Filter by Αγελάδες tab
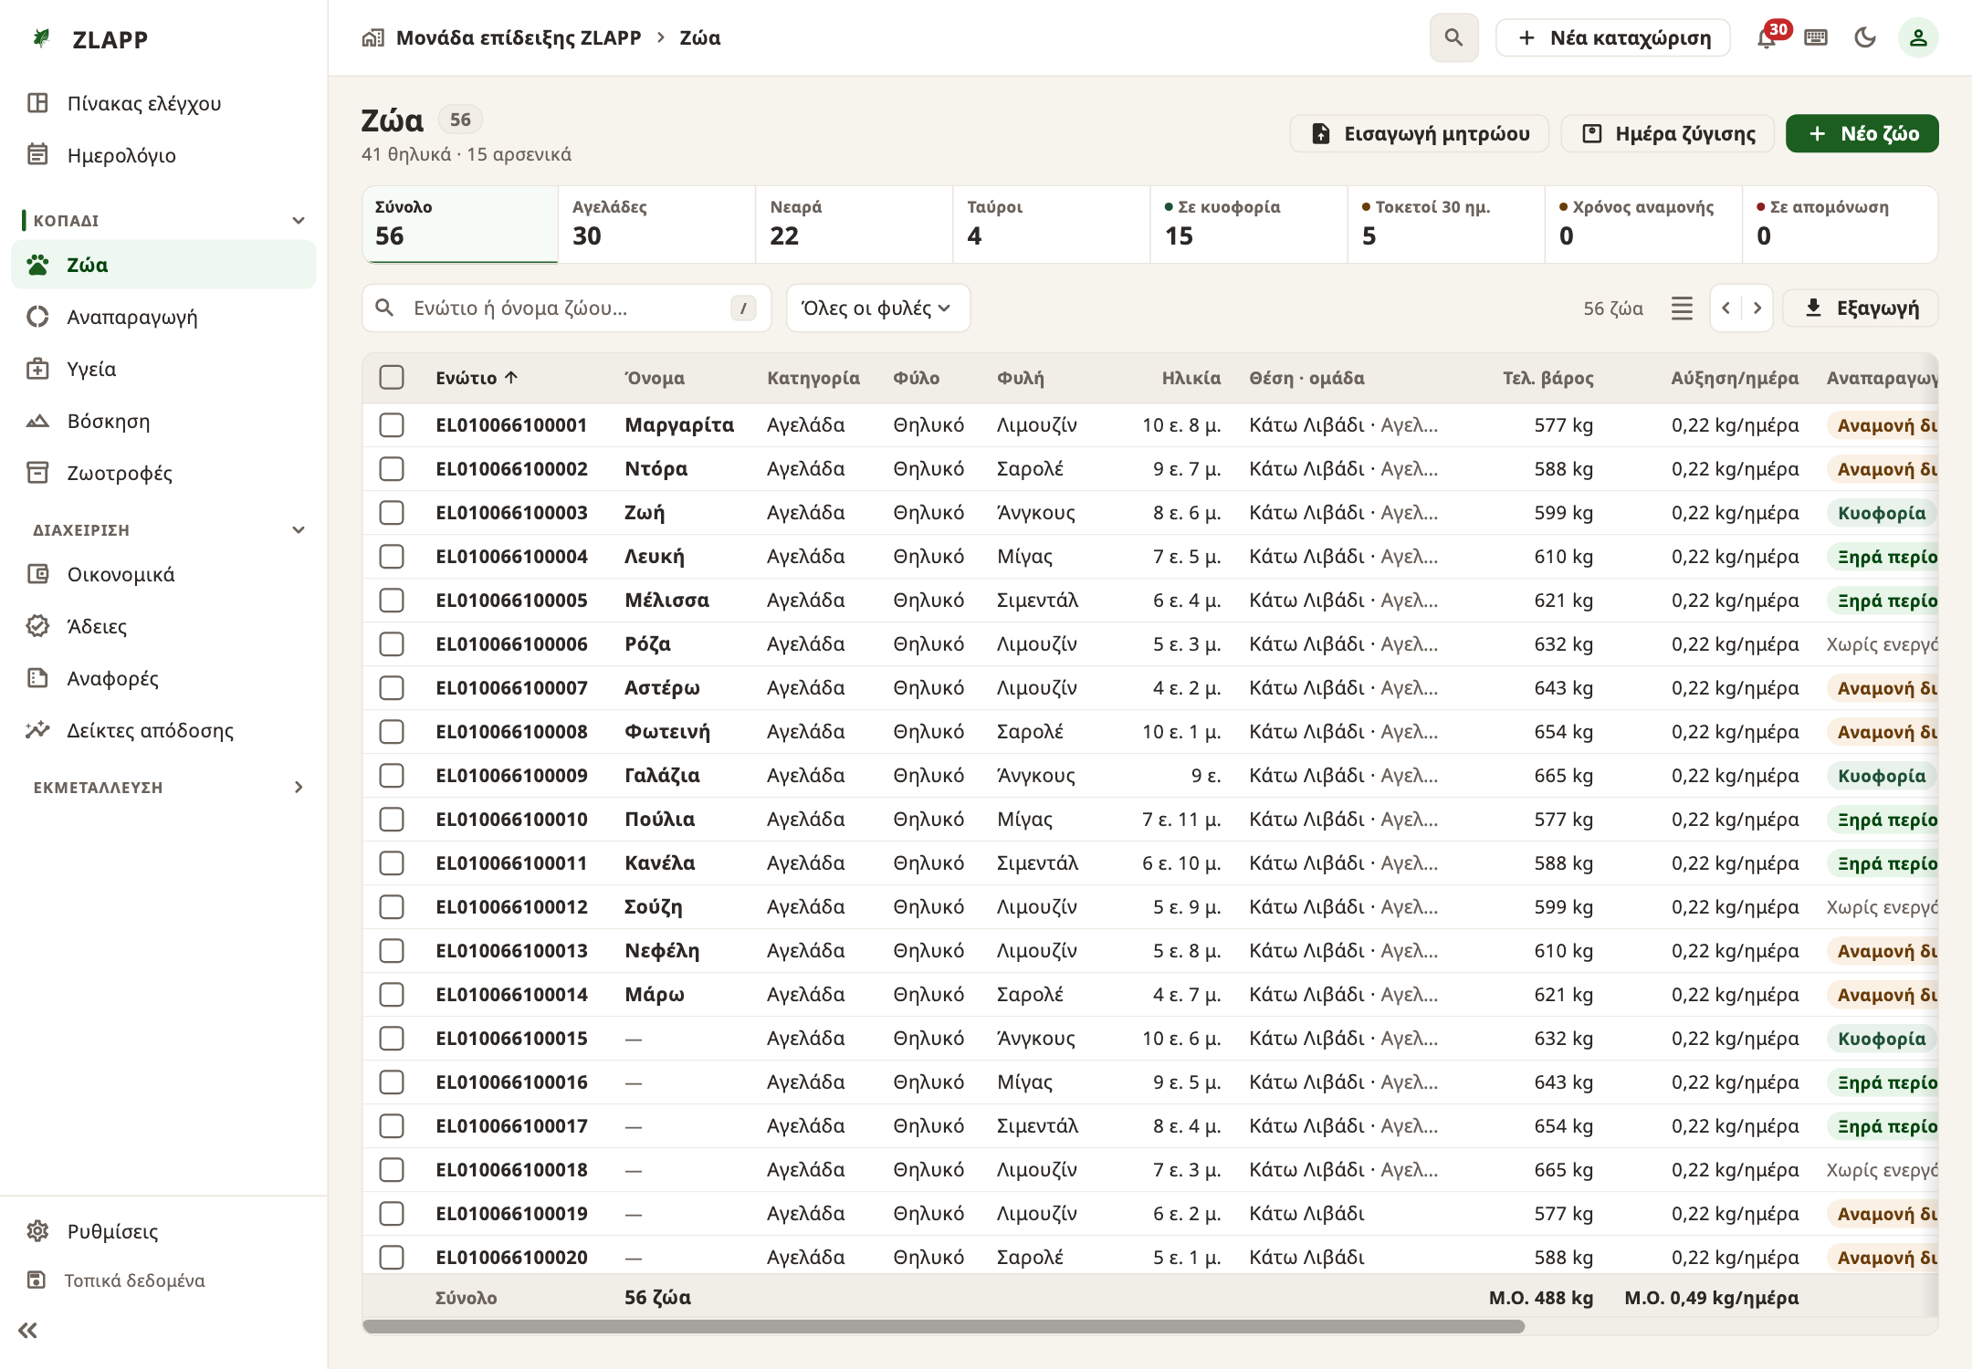The width and height of the screenshot is (1972, 1369). (657, 225)
